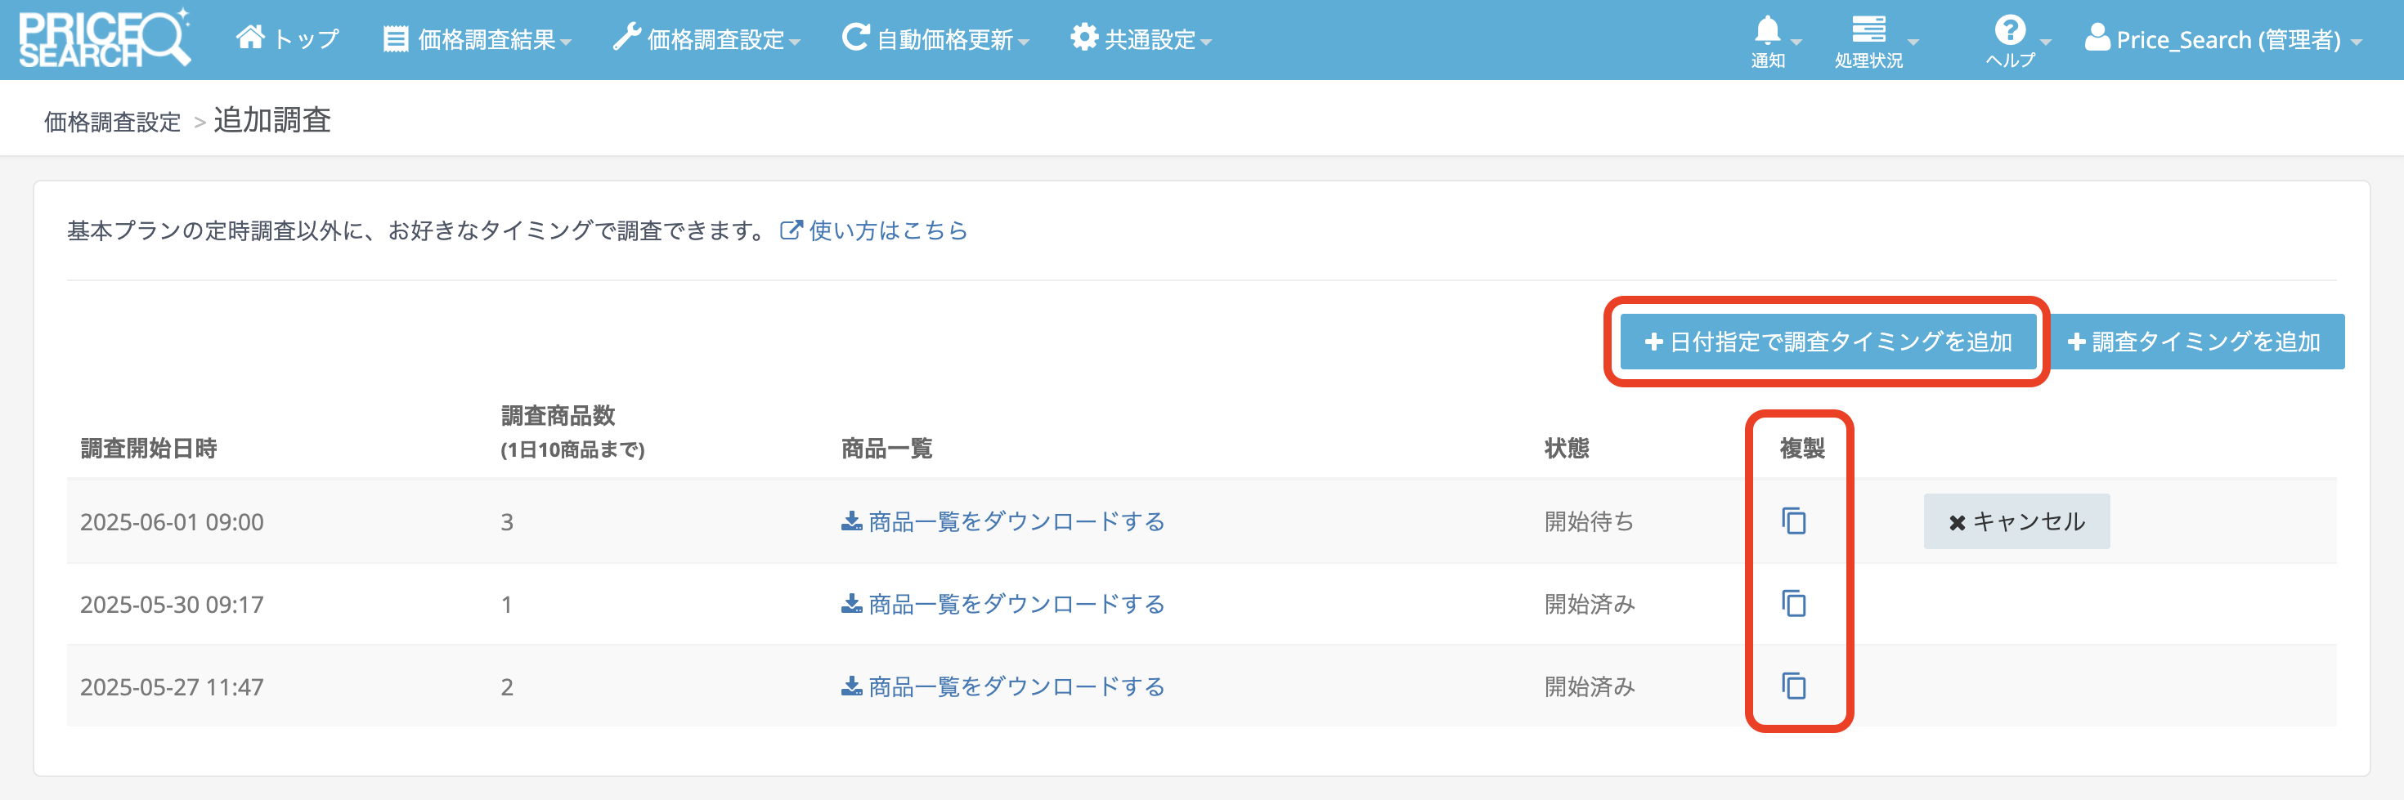Viewport: 2404px width, 800px height.
Task: Duplicate the 2025-05-27 11:47 survey
Action: (1794, 686)
